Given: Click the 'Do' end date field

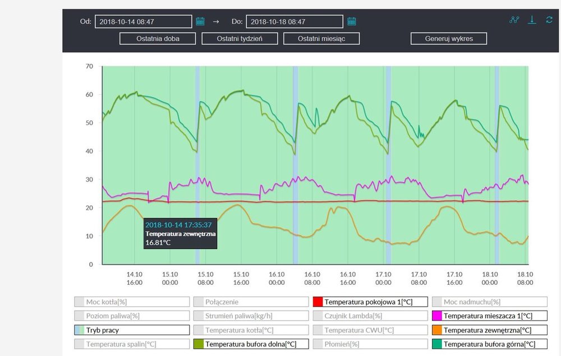Looking at the screenshot, I should pyautogui.click(x=295, y=21).
